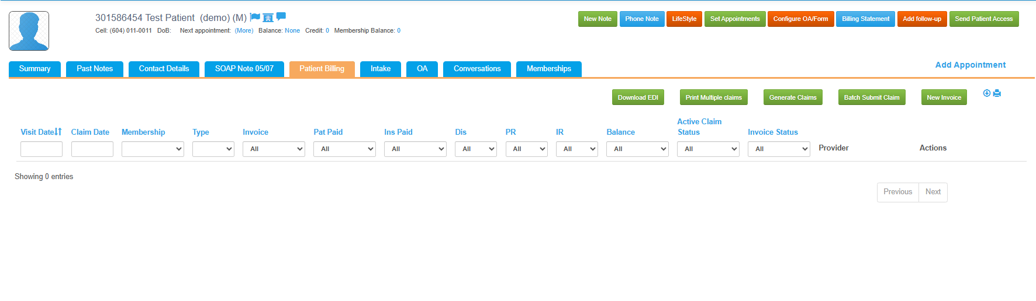Open the Dis filter dropdown
The image size is (1036, 301).
[x=476, y=149]
